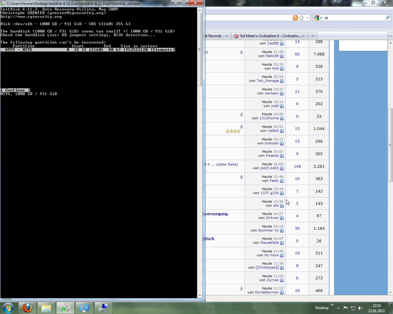Viewport: 393px width, 314px height.
Task: Click the attachment paperclip icon in 1312homie row
Action: point(242,114)
